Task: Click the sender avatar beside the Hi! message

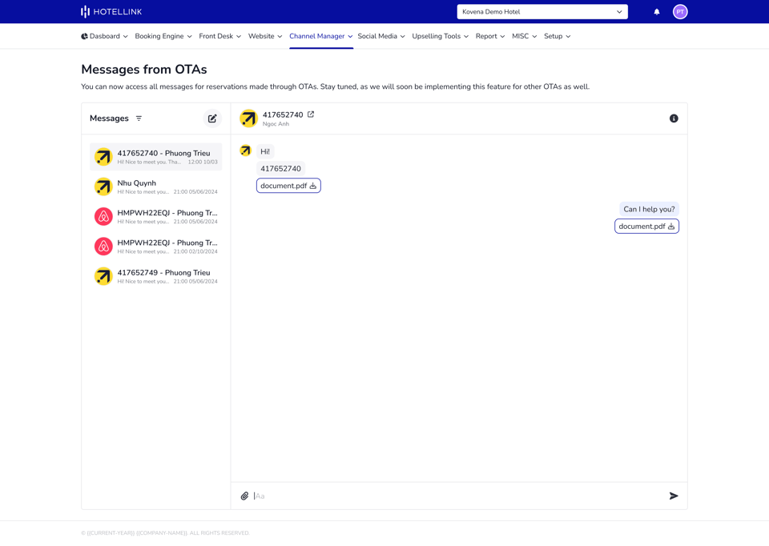Action: [245, 151]
